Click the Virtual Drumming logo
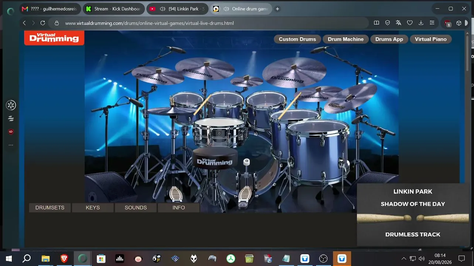The height and width of the screenshot is (266, 474). [54, 38]
